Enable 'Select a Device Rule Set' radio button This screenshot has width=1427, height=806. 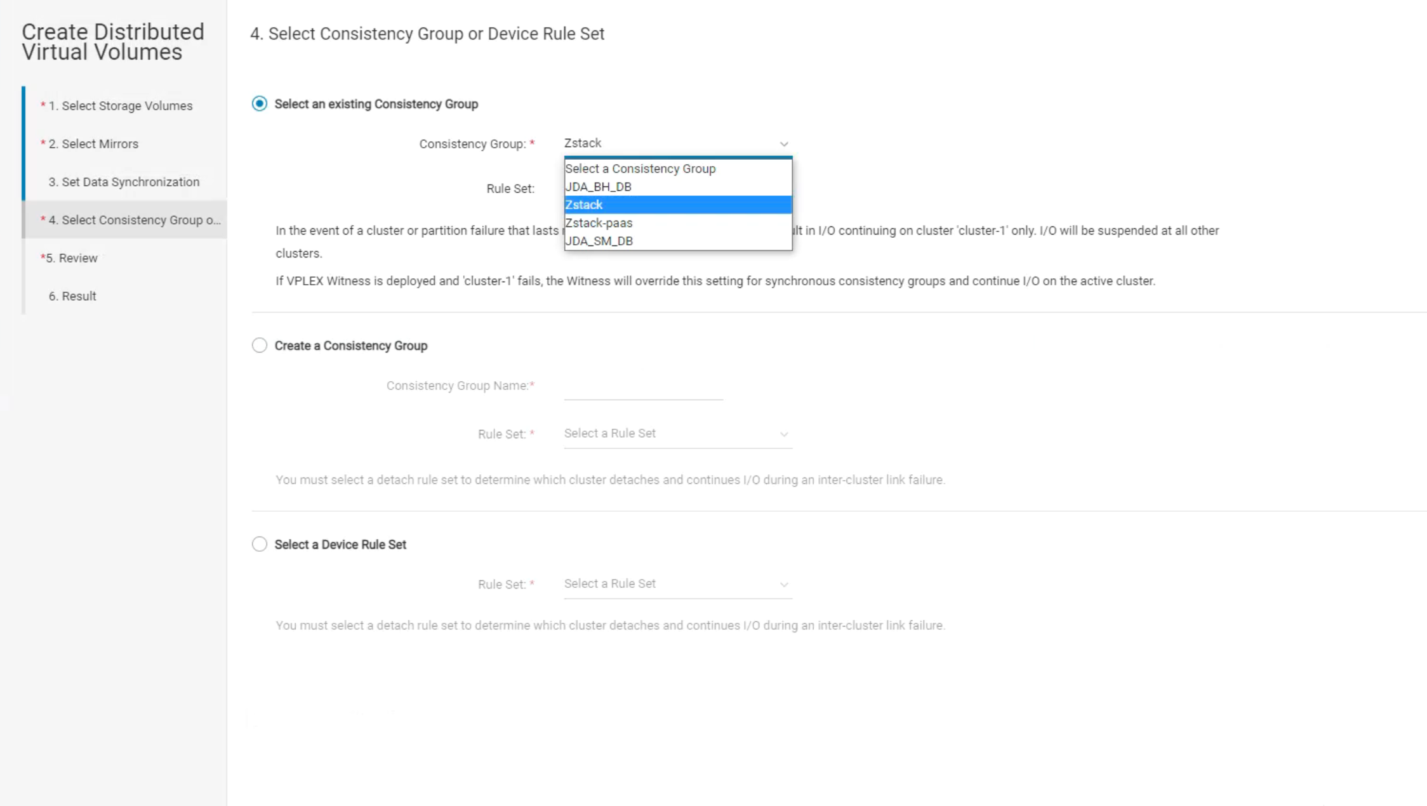(x=259, y=544)
